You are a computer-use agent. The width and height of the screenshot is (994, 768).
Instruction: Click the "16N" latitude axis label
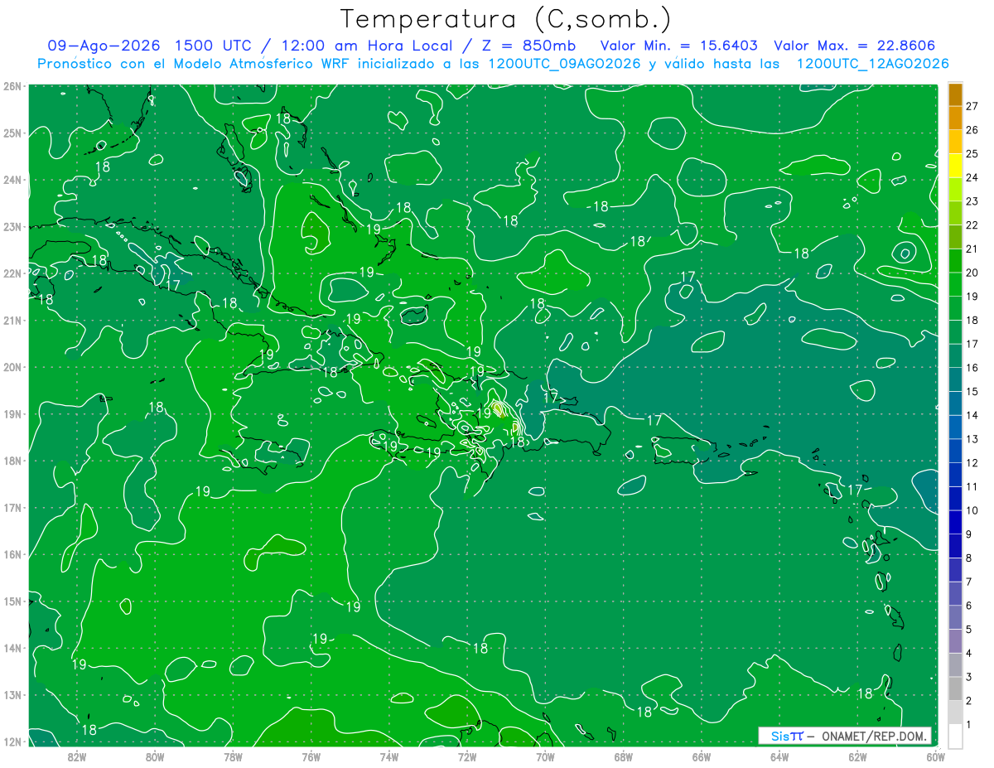tap(12, 554)
